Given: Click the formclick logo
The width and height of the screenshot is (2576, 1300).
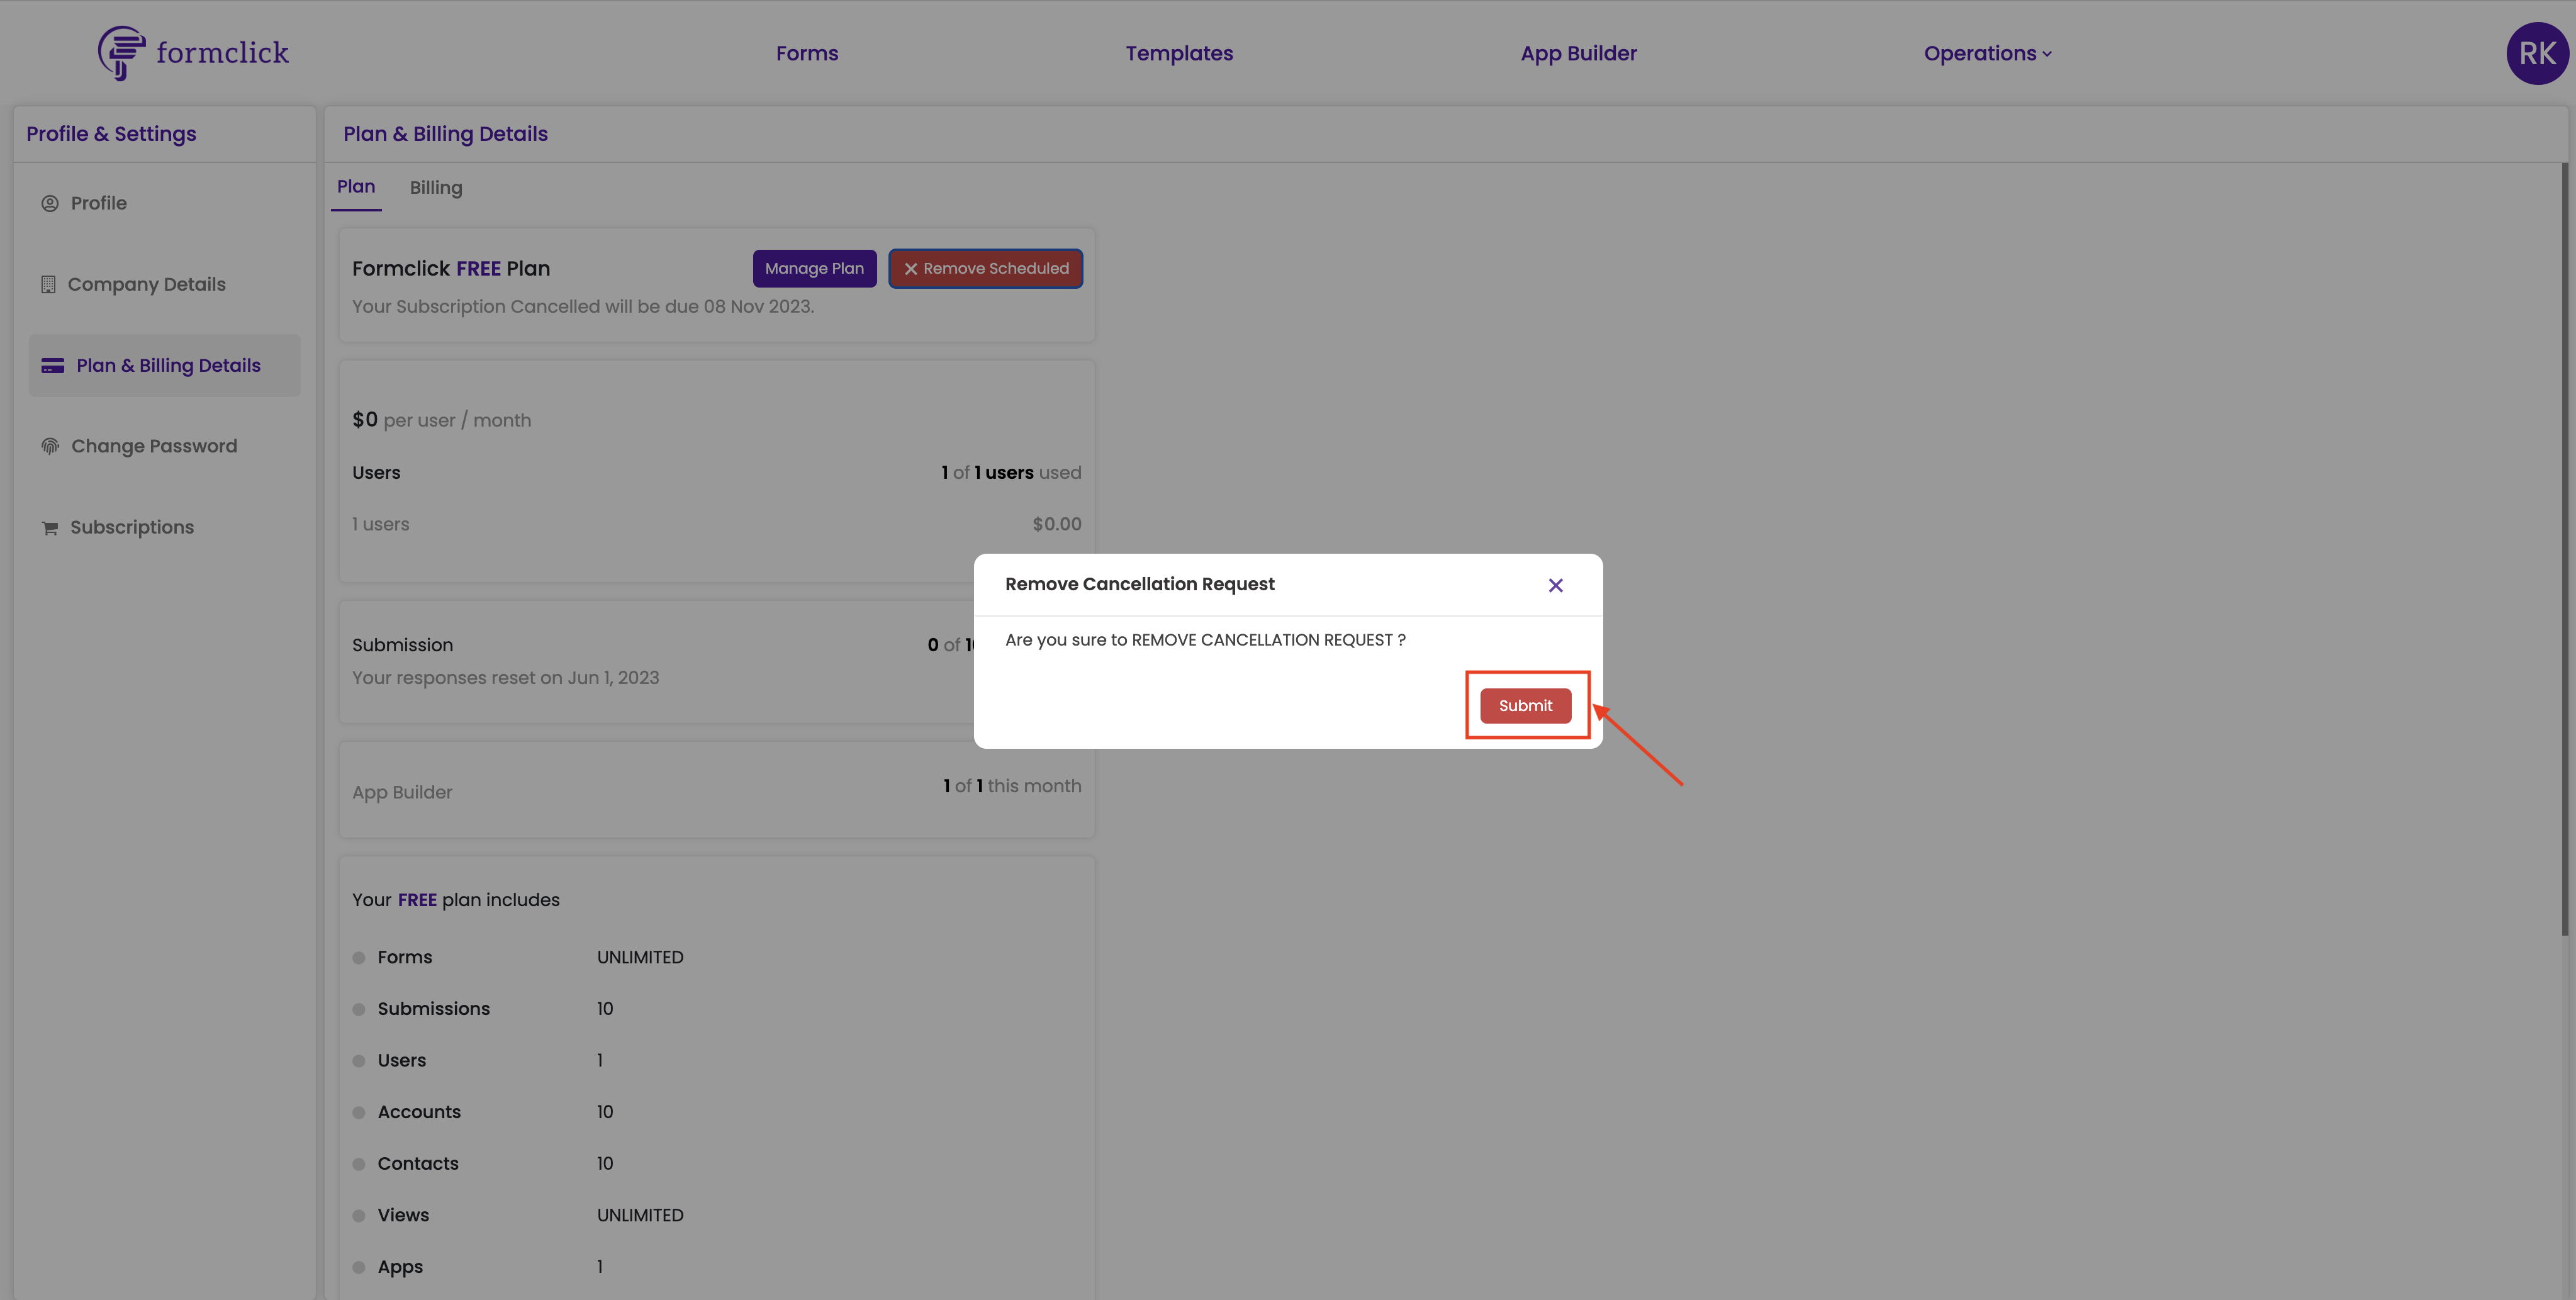Looking at the screenshot, I should click(193, 53).
